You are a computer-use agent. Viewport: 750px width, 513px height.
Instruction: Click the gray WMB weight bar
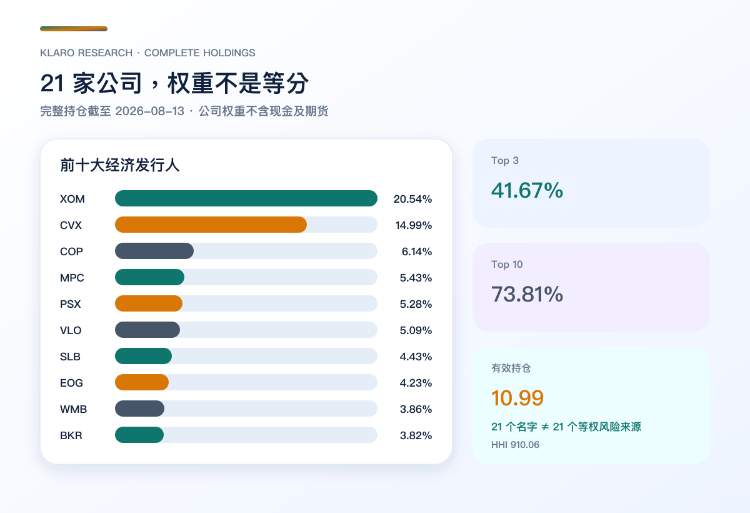pyautogui.click(x=139, y=409)
